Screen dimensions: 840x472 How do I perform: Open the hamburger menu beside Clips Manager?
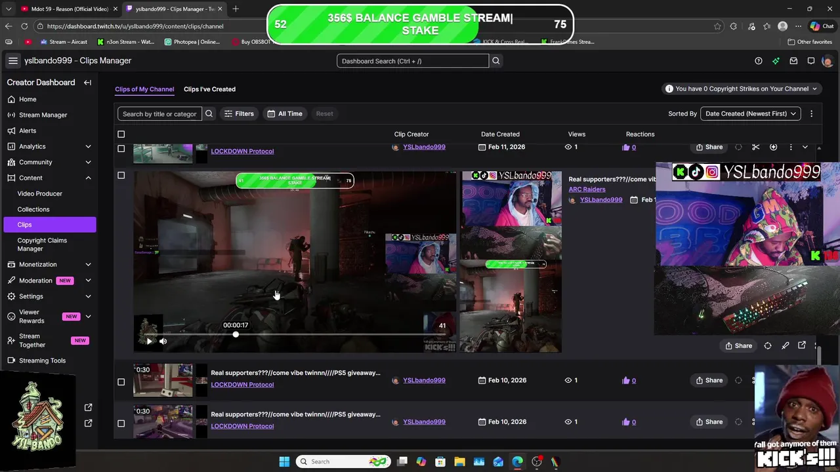(13, 60)
